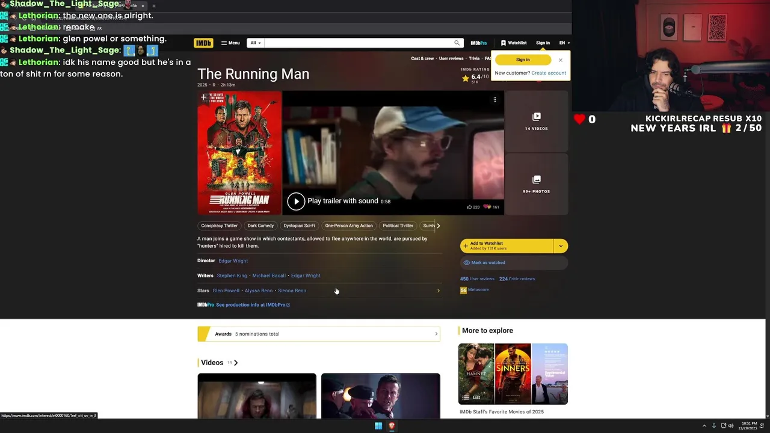This screenshot has width=770, height=433.
Task: Open the Awards 5 nominations row
Action: (x=319, y=334)
